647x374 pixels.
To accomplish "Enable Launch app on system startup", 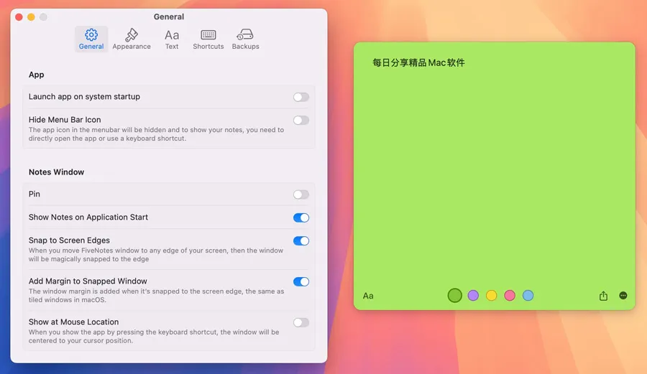I will tap(301, 97).
